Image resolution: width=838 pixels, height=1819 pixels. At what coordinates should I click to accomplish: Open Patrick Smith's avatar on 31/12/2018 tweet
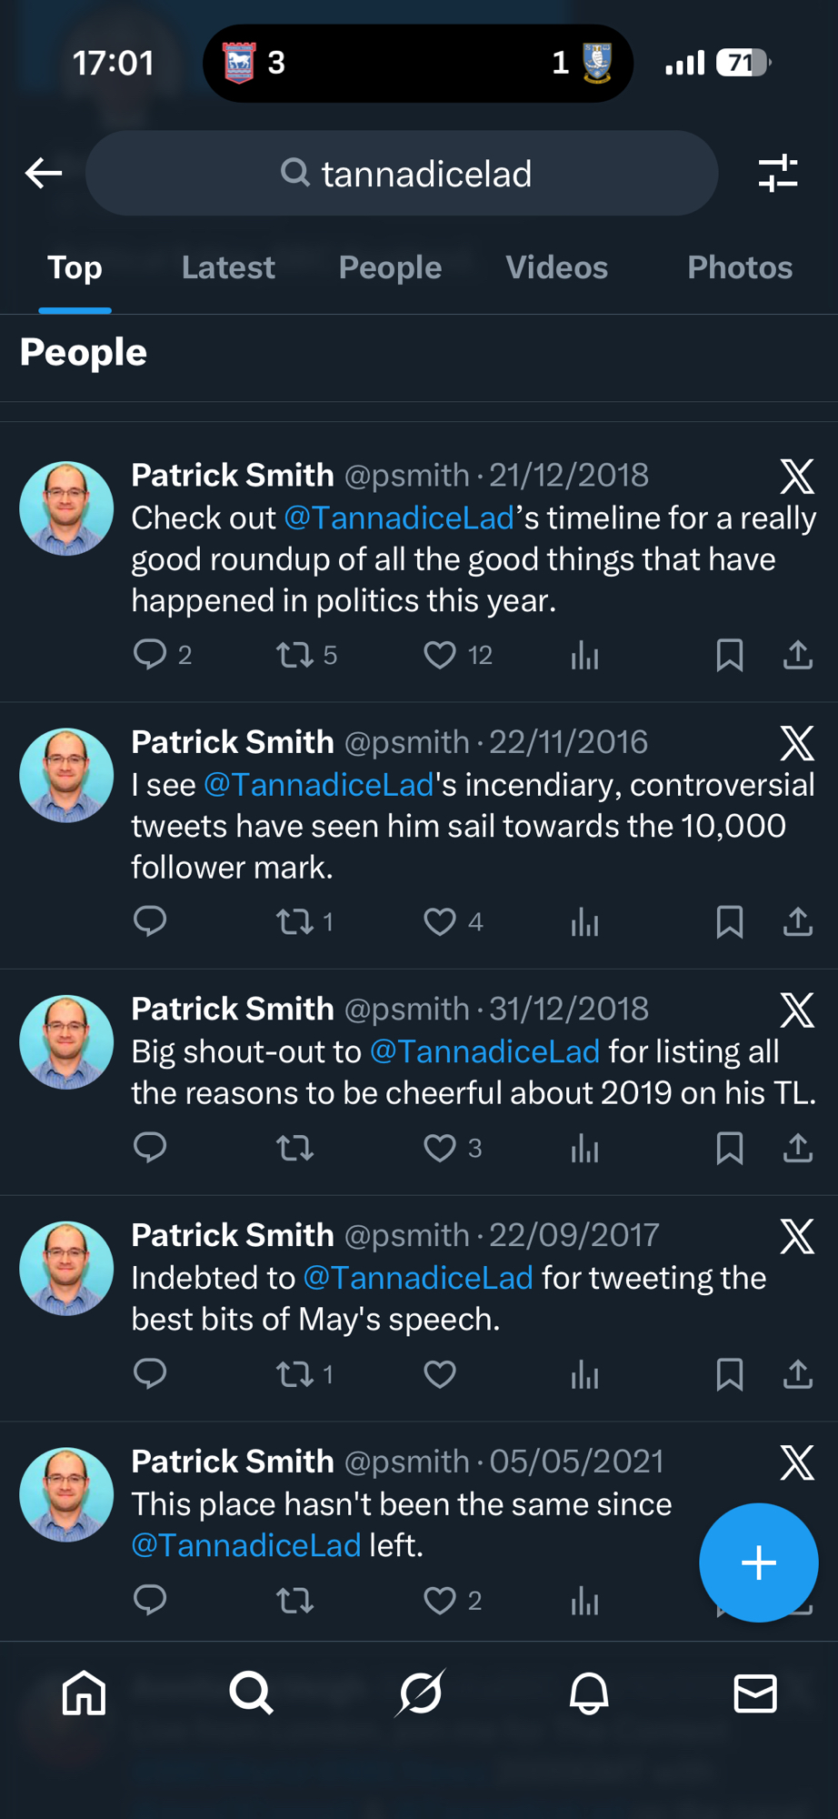(66, 1042)
